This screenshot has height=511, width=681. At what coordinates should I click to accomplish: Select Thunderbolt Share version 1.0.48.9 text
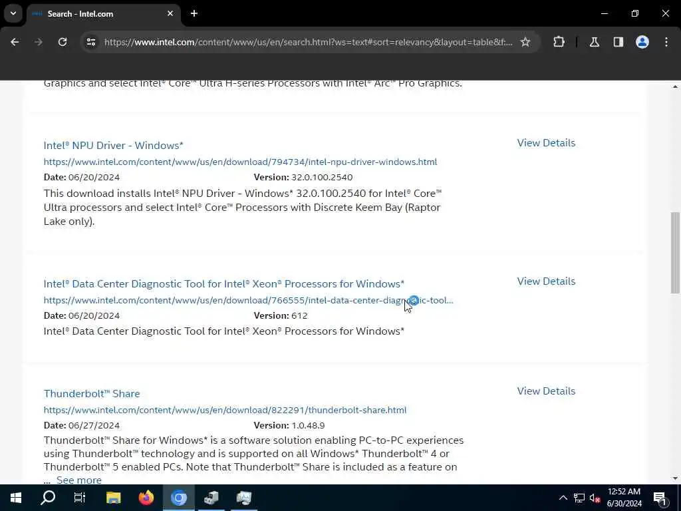(308, 425)
